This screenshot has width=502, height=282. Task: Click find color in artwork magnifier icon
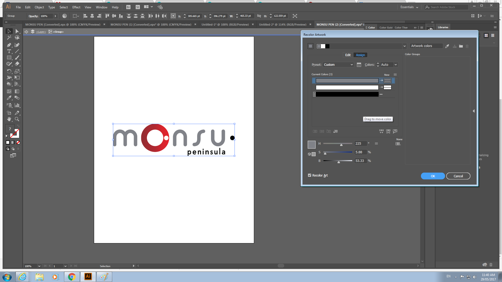point(395,131)
